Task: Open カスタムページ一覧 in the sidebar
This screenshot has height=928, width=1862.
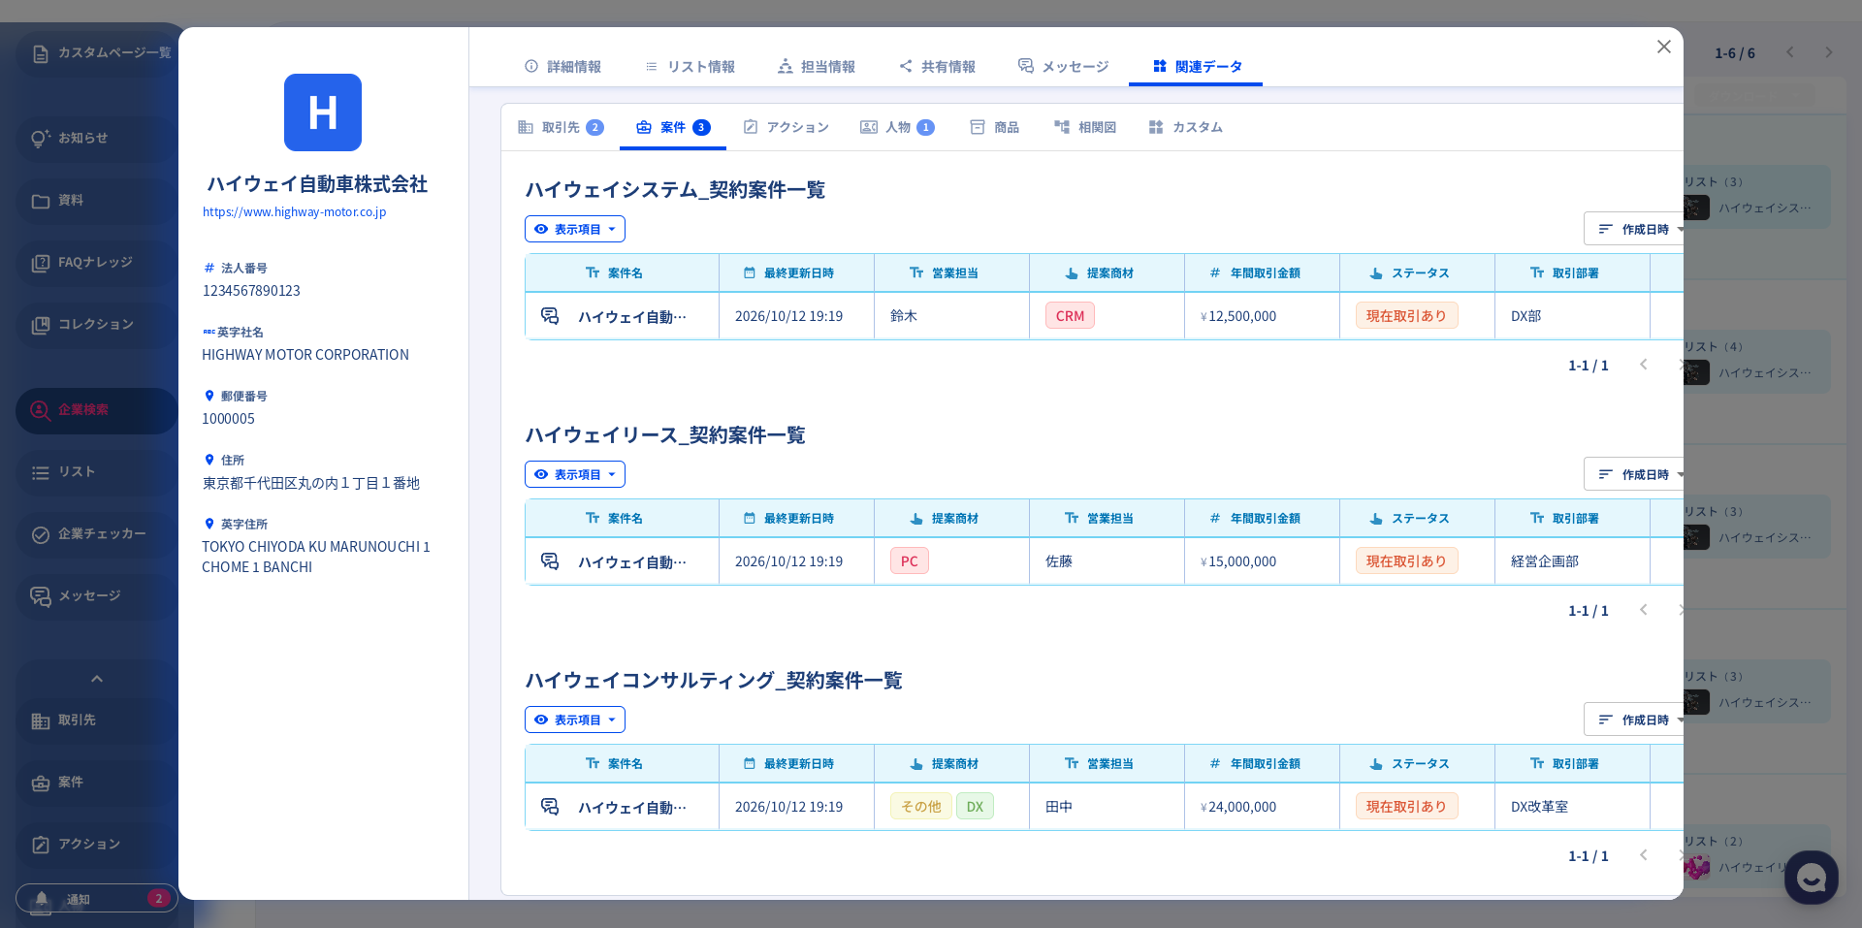Action: 96,53
